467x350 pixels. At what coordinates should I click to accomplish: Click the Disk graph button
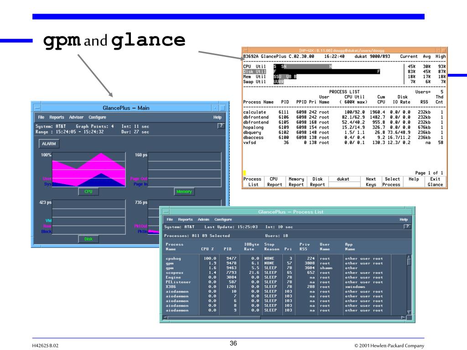click(x=88, y=239)
